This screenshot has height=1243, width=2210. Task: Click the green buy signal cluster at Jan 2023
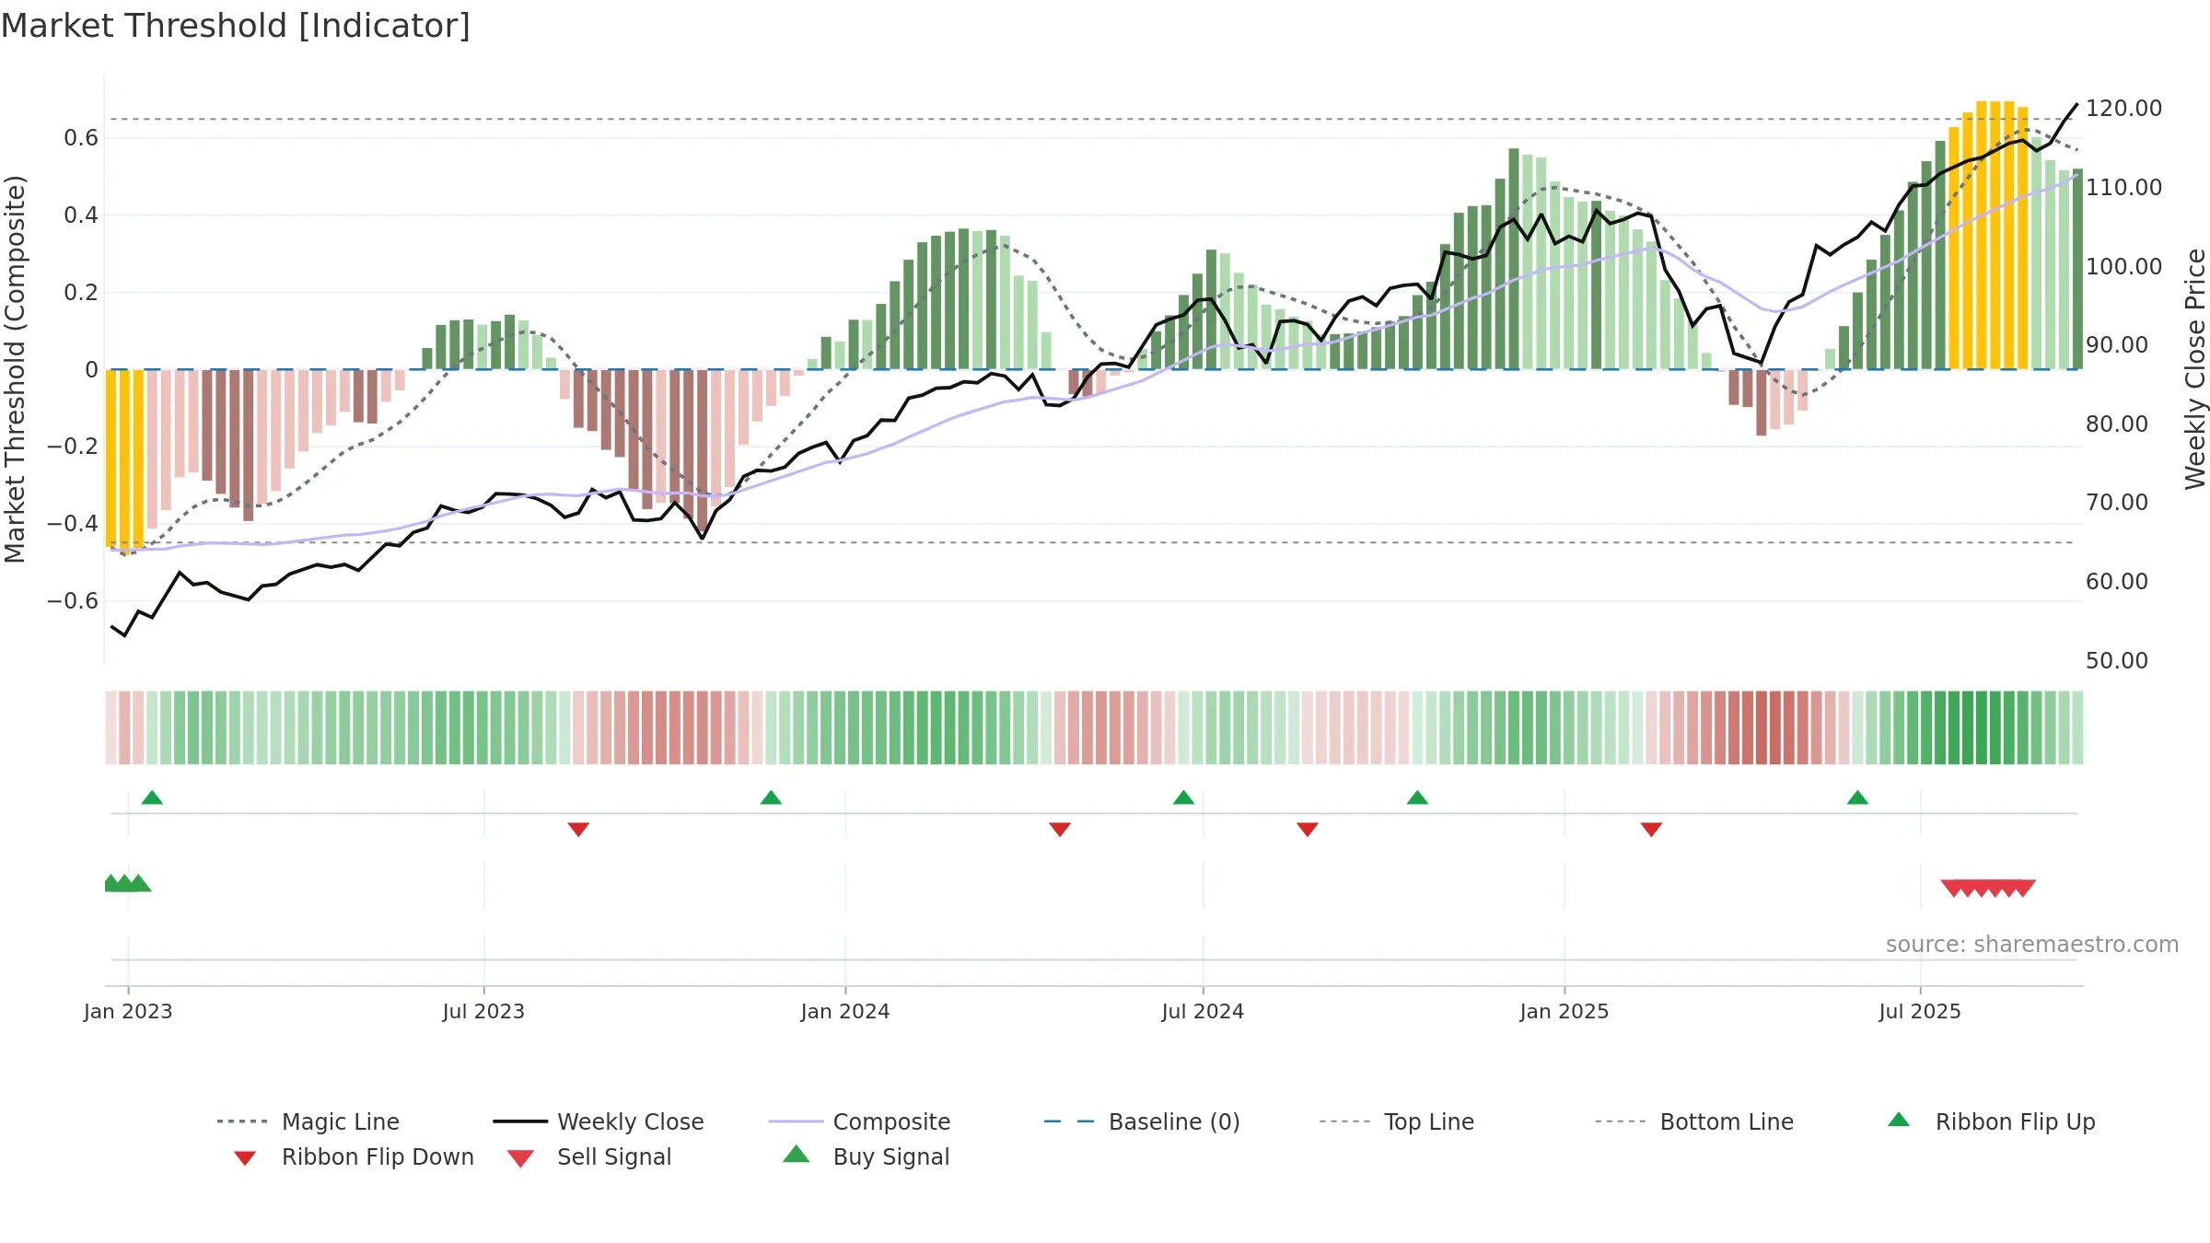(127, 883)
